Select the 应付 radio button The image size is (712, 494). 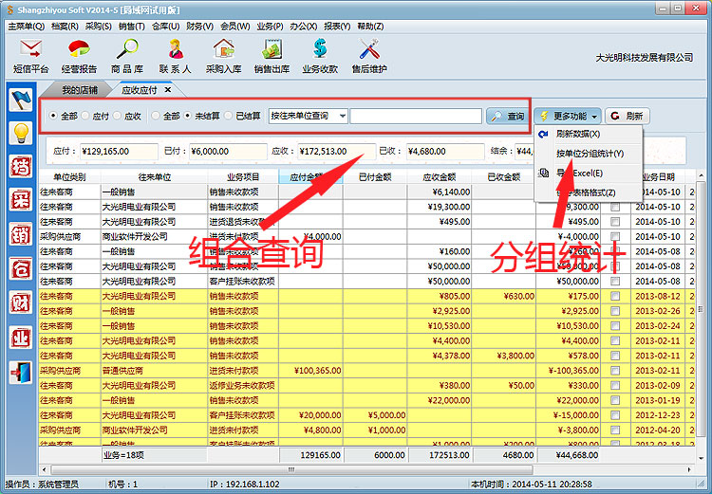[x=86, y=117]
